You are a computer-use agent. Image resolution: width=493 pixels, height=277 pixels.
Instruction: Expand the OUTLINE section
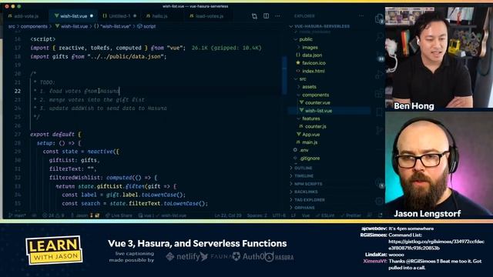coord(303,168)
